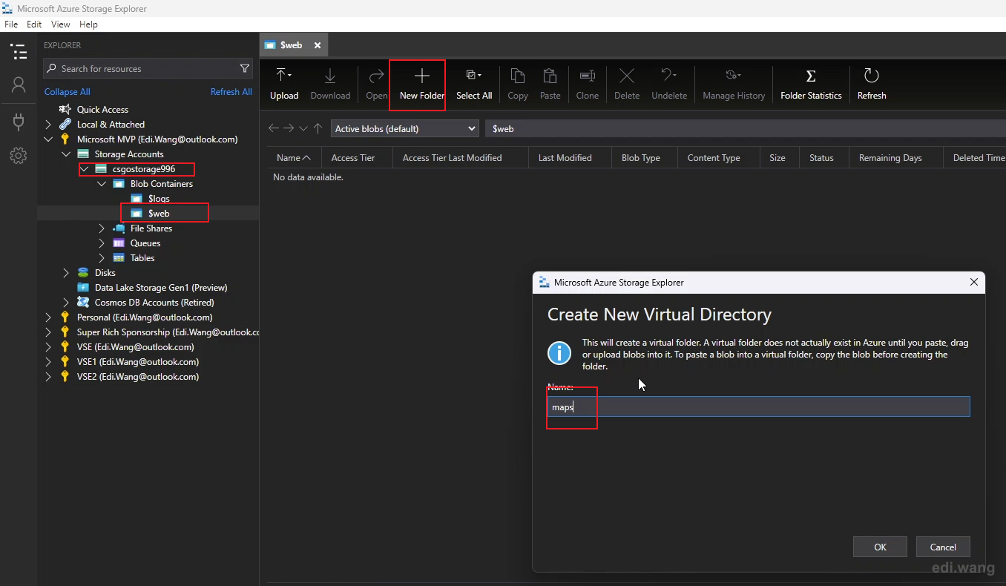Close the Create New Virtual Directory dialog
The height and width of the screenshot is (586, 1006).
[x=974, y=282]
